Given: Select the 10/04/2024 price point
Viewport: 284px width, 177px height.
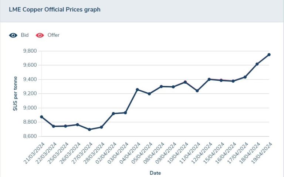Looking at the screenshot, I should click(185, 82).
